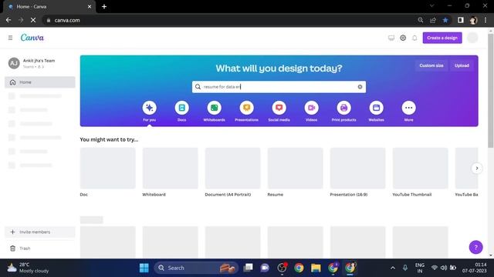Open Canva settings gear
This screenshot has height=277, width=494.
(x=403, y=38)
